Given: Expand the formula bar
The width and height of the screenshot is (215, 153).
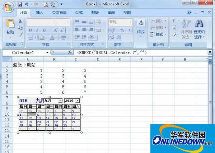Looking at the screenshot, I should point(210,52).
